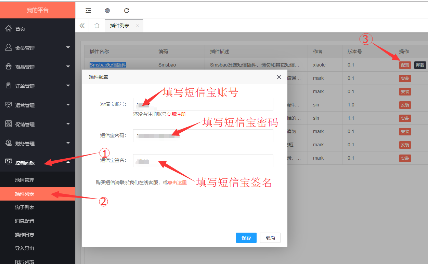Viewport: 428px width, 264px height.
Task: Open 地区管理 in the sidebar submenu
Action: 25,180
